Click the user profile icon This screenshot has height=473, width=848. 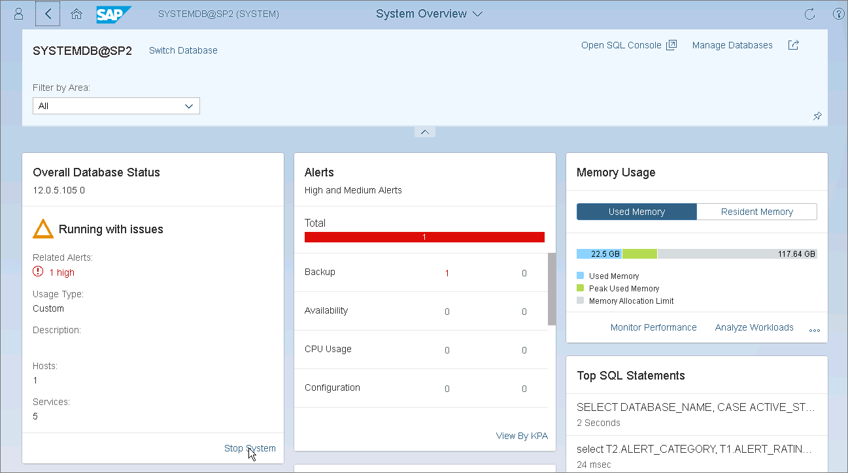pos(19,14)
